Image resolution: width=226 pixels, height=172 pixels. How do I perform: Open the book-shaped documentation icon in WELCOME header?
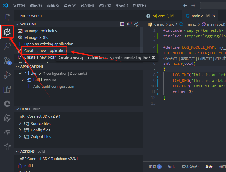(x=122, y=24)
